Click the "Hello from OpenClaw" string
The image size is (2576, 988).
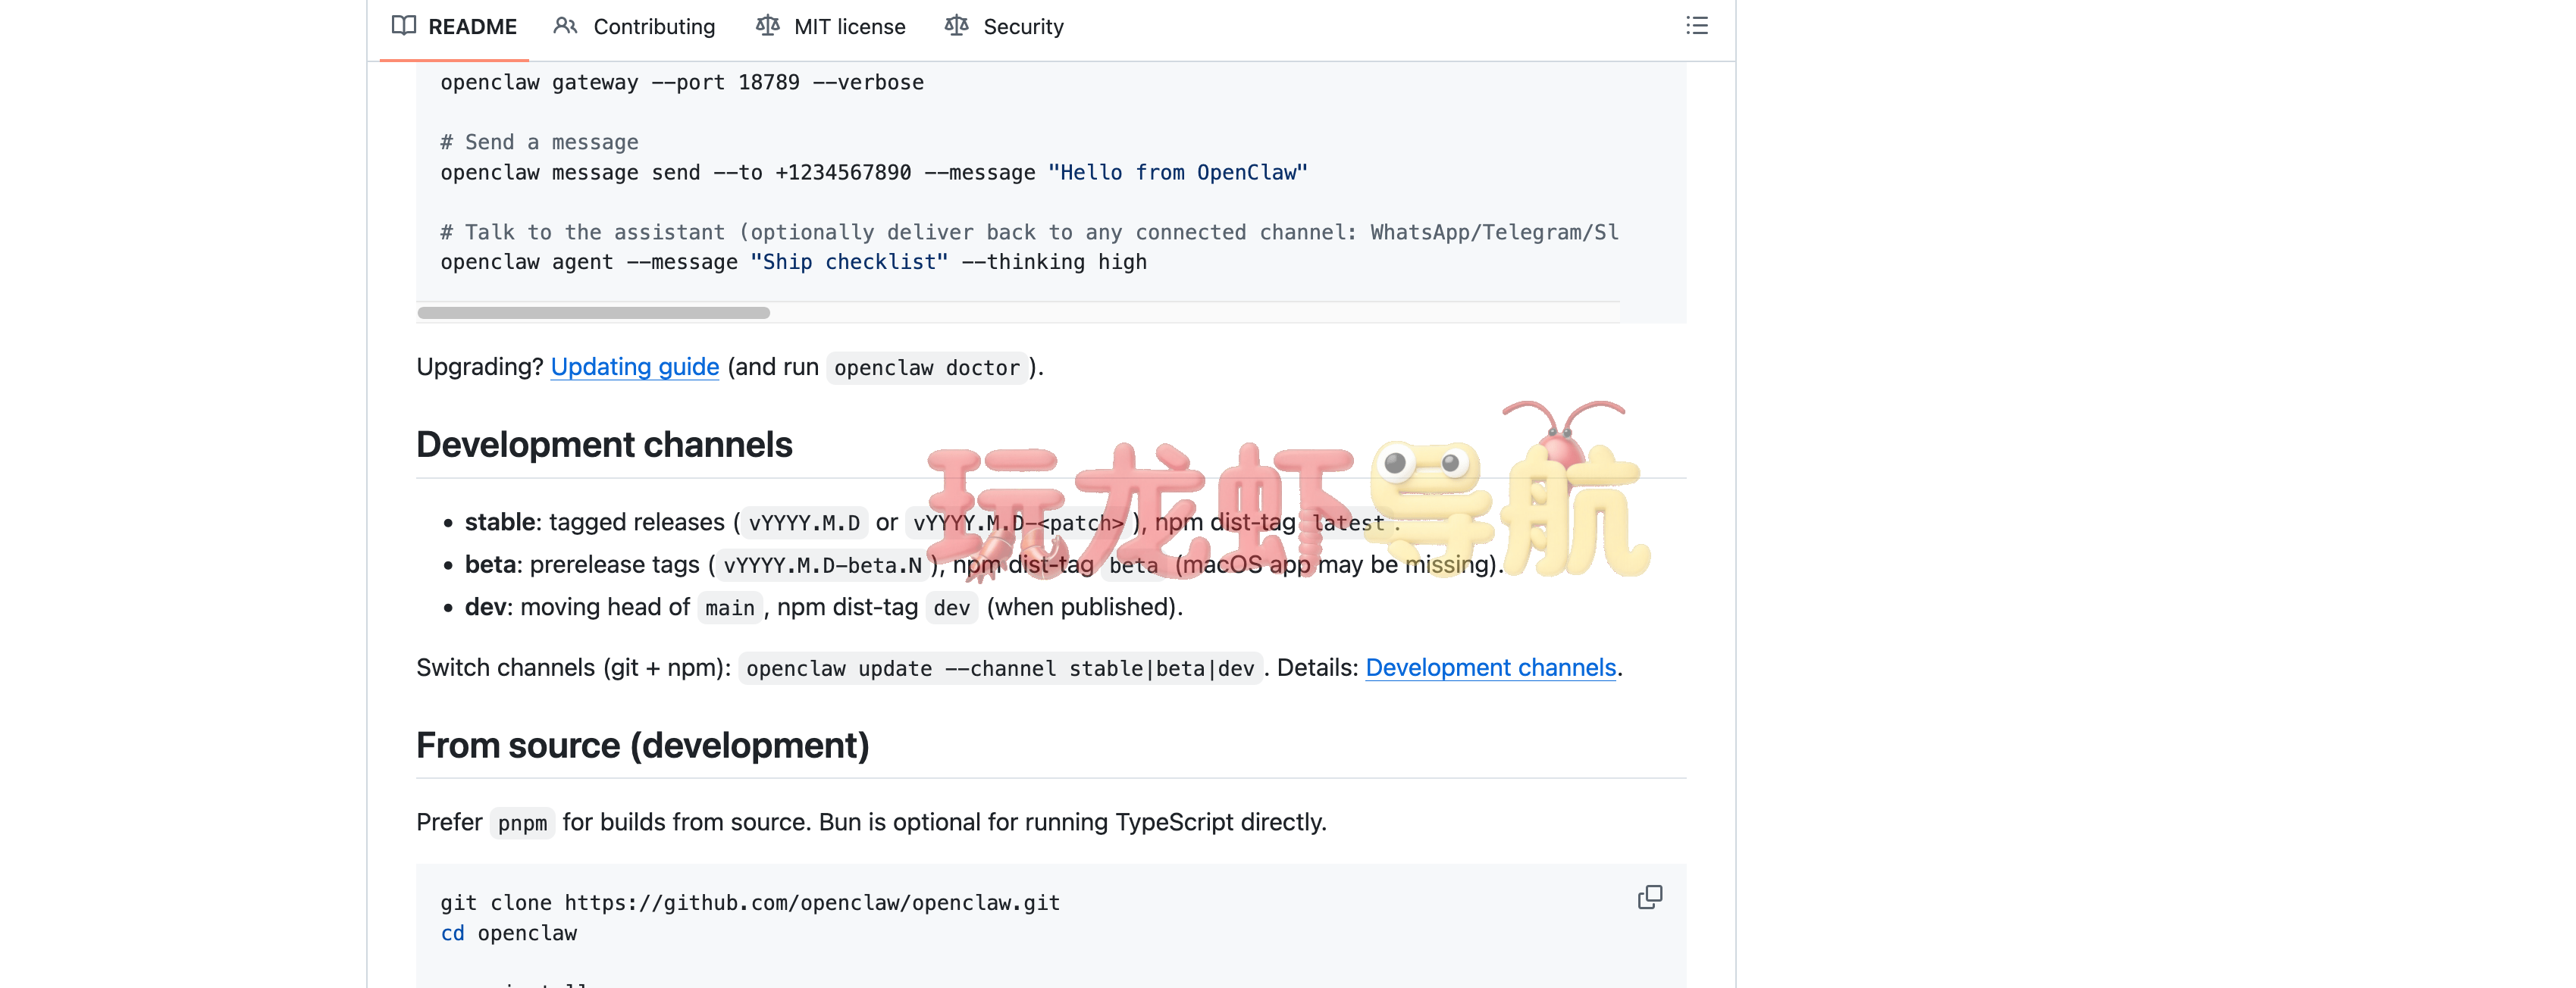1178,172
